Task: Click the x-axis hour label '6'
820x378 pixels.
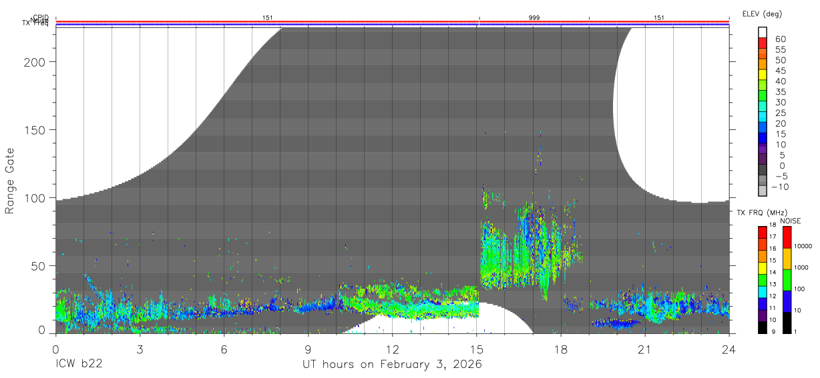Action: (x=224, y=349)
